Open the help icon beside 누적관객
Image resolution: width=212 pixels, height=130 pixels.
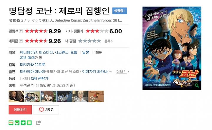tap(37, 86)
